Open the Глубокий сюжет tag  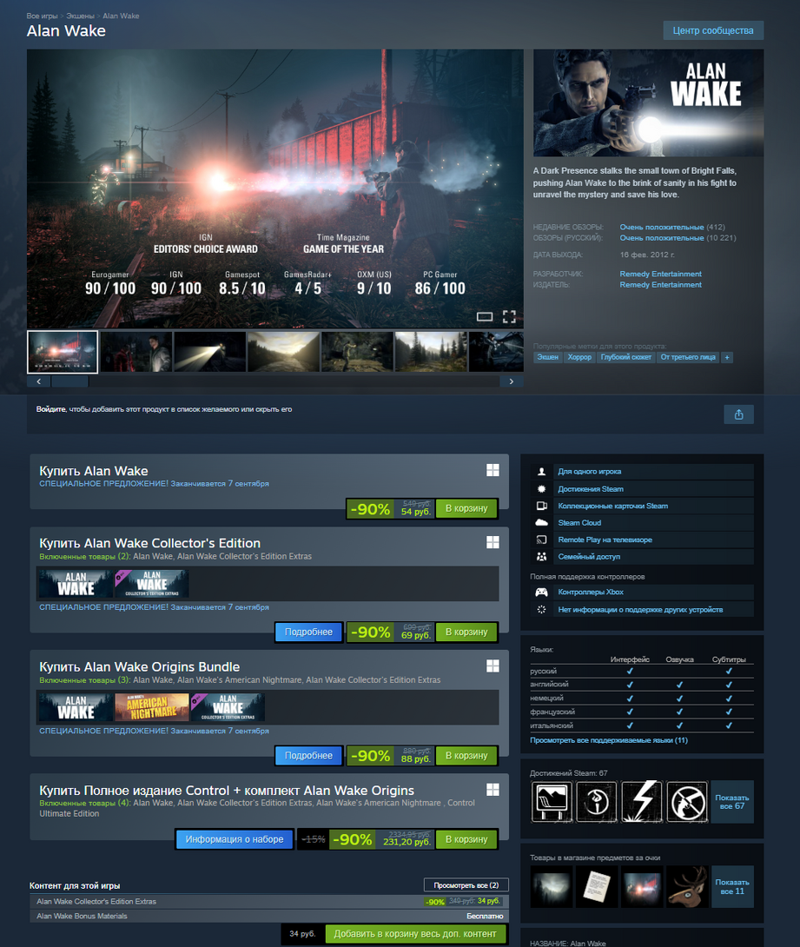626,358
